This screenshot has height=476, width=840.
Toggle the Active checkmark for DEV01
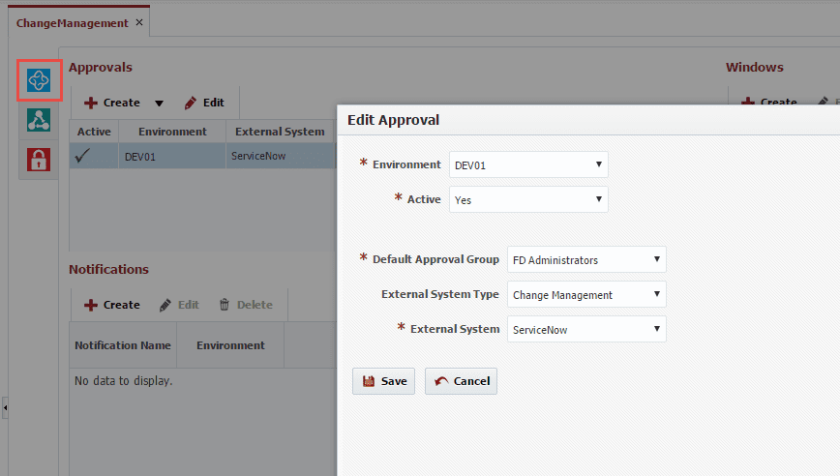[82, 156]
